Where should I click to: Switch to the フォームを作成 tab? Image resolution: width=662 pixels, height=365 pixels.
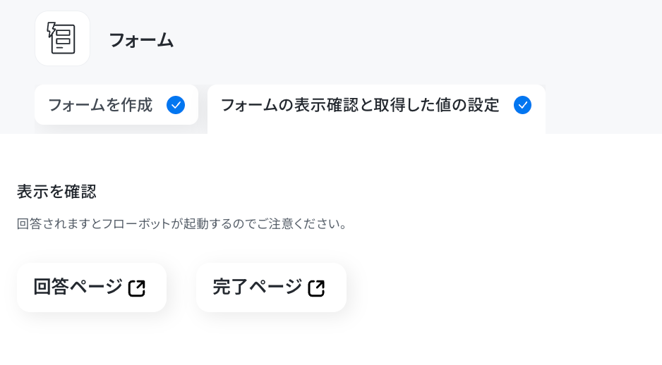(x=116, y=104)
